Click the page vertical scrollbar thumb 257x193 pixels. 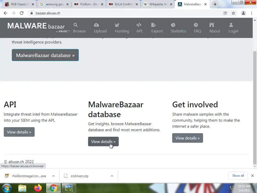255,107
